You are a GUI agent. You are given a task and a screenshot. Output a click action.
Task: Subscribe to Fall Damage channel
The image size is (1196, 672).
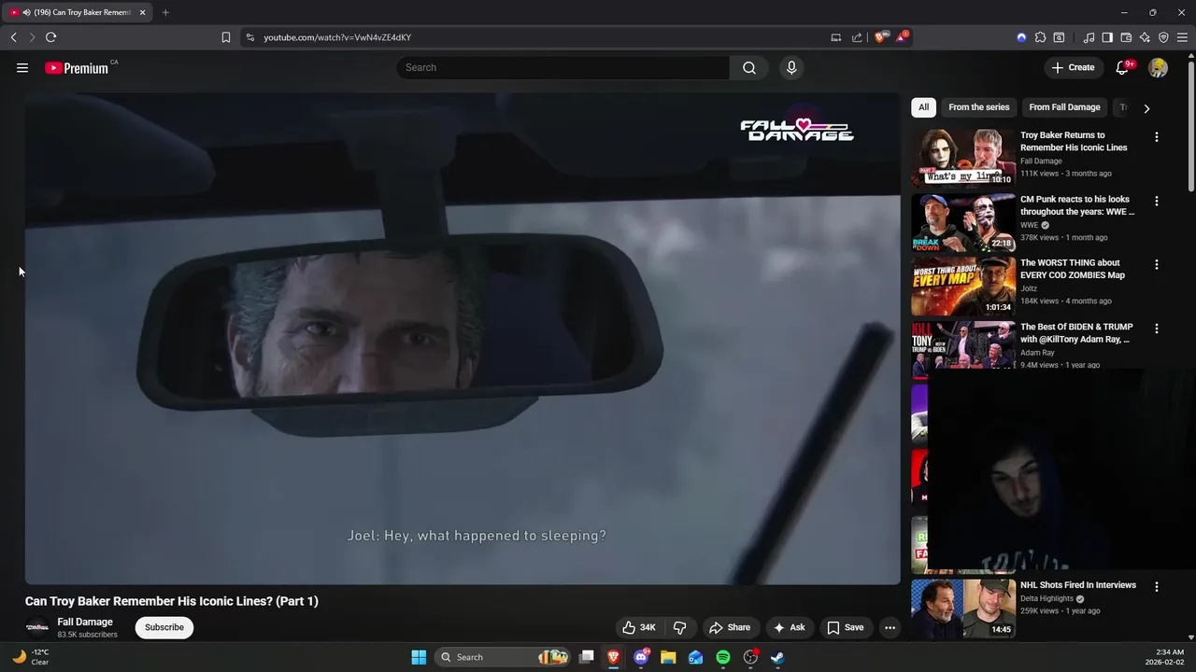tap(164, 627)
